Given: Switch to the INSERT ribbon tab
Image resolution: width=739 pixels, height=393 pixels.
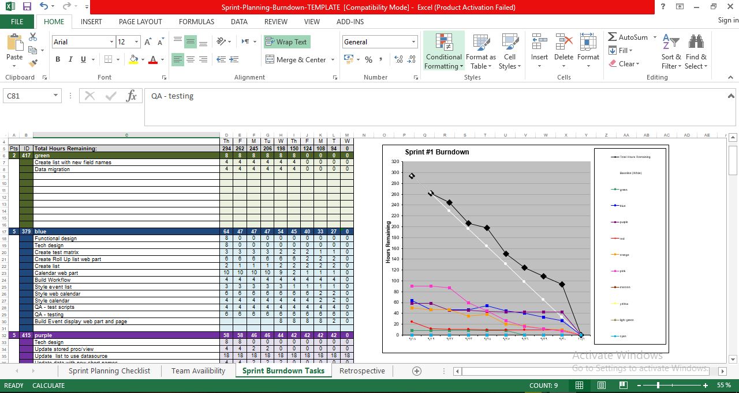Looking at the screenshot, I should [91, 21].
